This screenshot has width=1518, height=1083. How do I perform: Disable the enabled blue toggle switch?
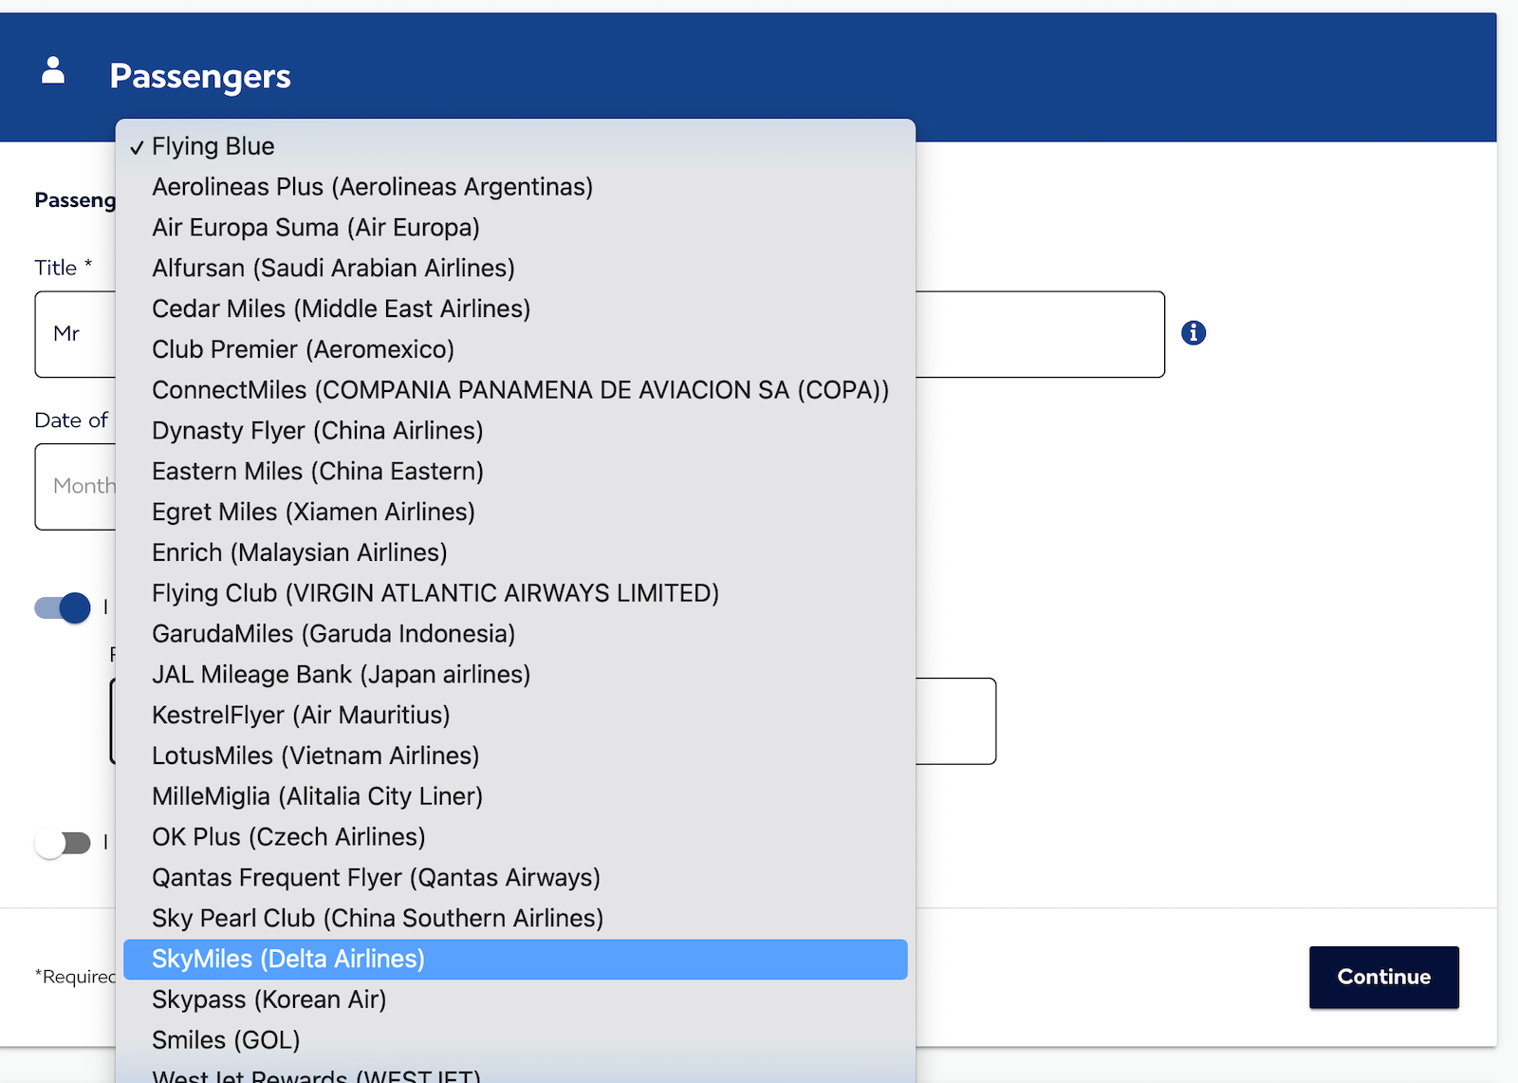[x=62, y=607]
